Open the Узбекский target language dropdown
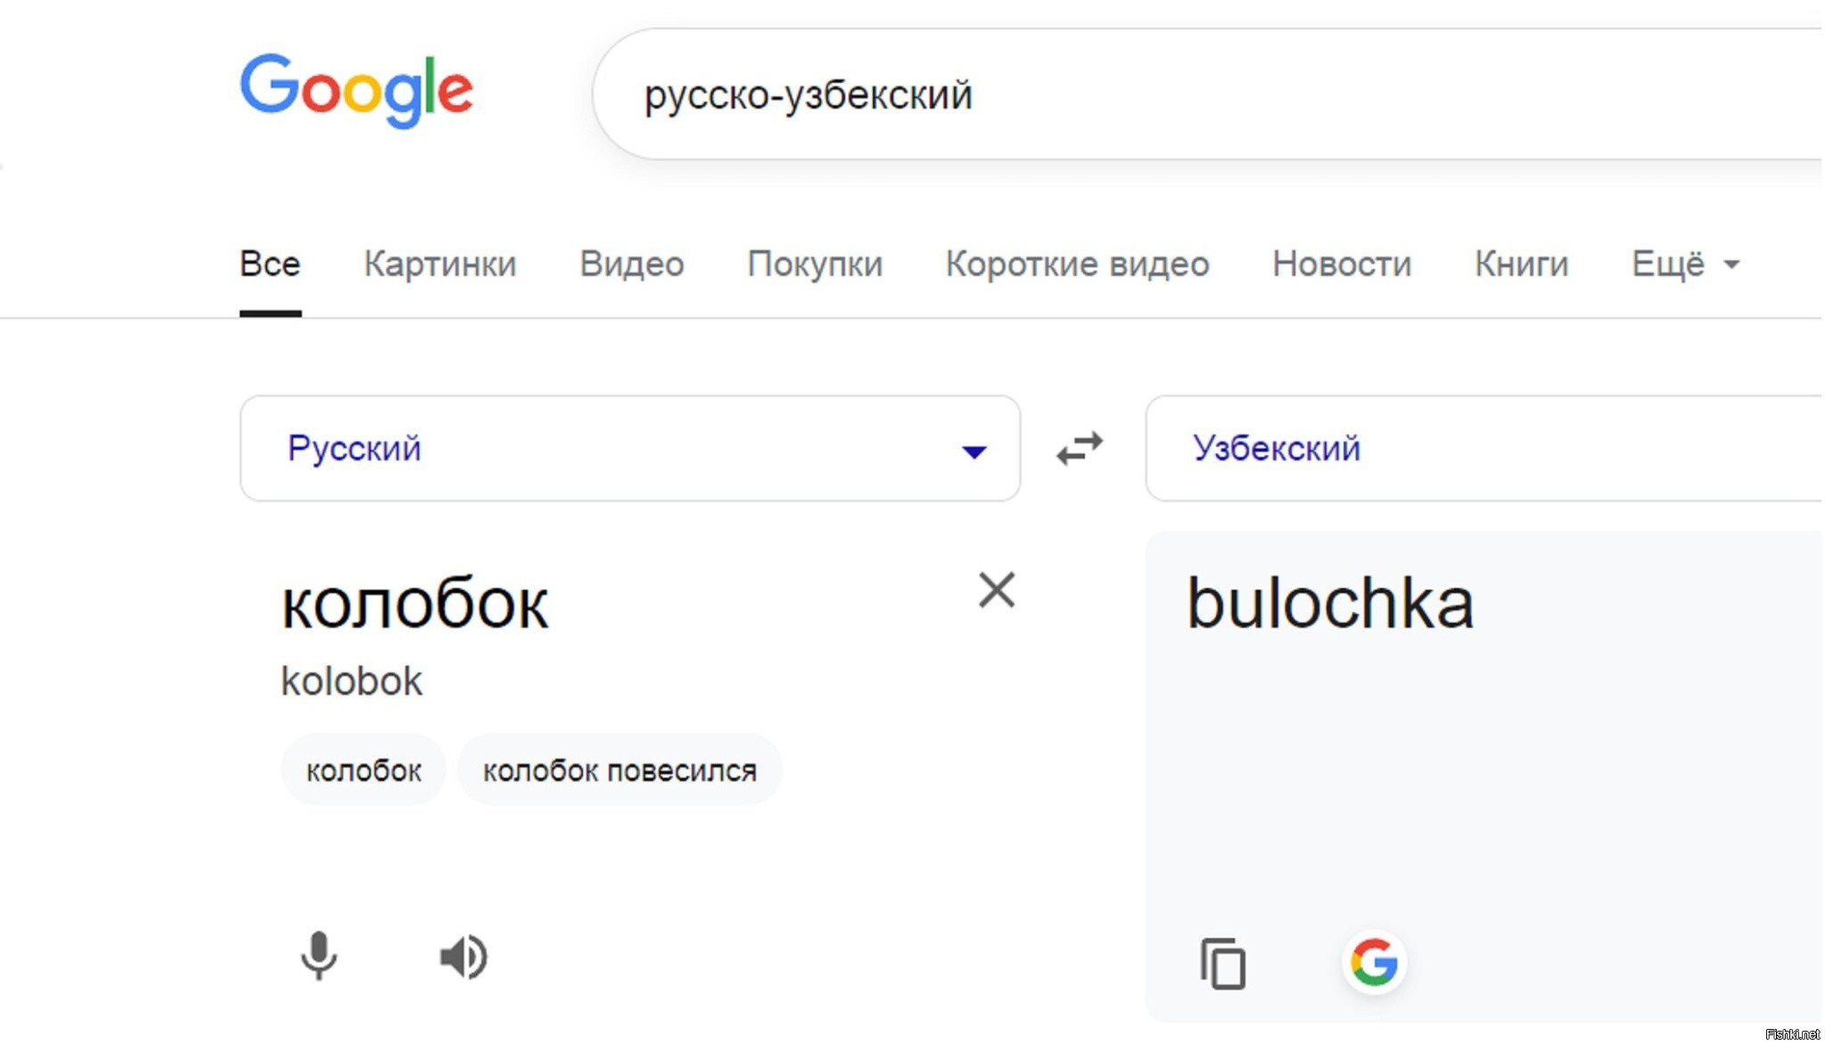The image size is (1825, 1045). click(1484, 448)
